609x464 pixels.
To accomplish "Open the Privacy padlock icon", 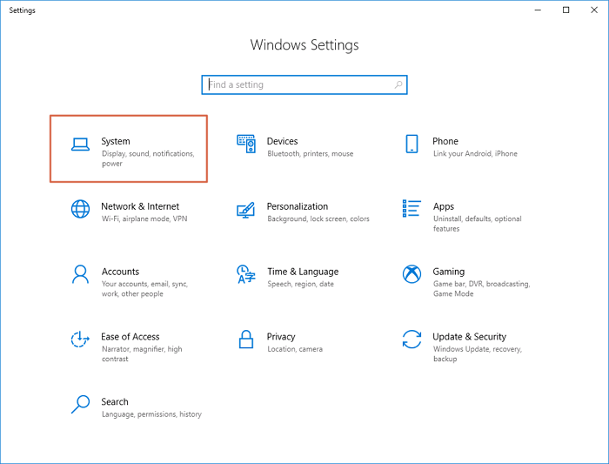I will [x=246, y=340].
